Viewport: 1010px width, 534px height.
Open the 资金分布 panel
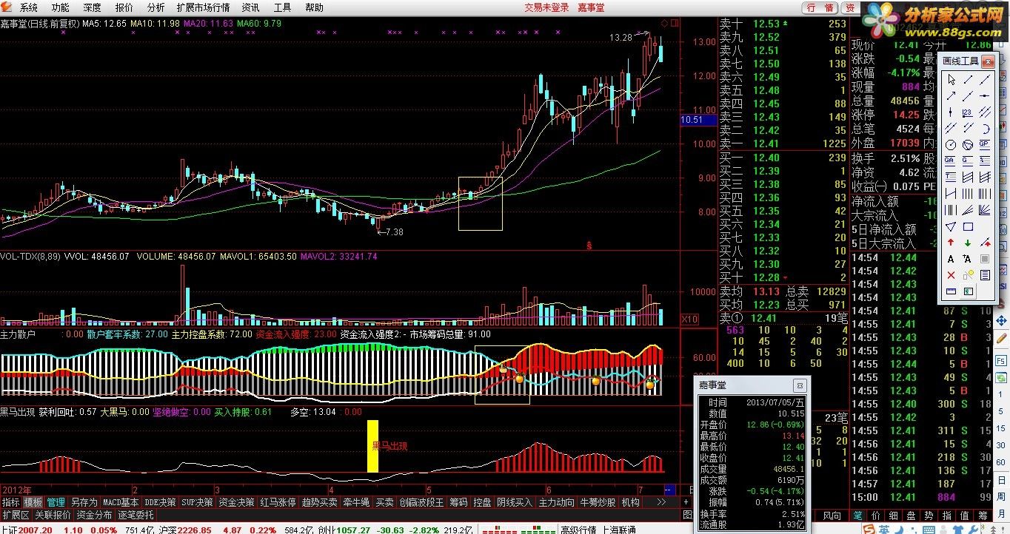[94, 515]
